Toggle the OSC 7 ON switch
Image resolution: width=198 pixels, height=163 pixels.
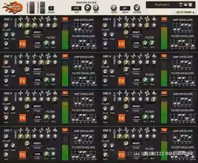[x=65, y=130]
